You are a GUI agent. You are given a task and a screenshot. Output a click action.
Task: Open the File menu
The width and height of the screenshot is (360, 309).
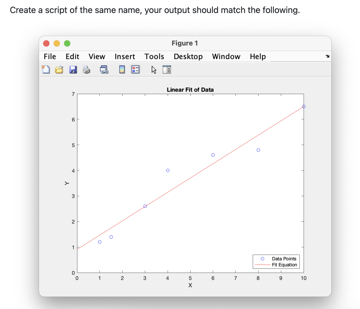click(x=50, y=56)
